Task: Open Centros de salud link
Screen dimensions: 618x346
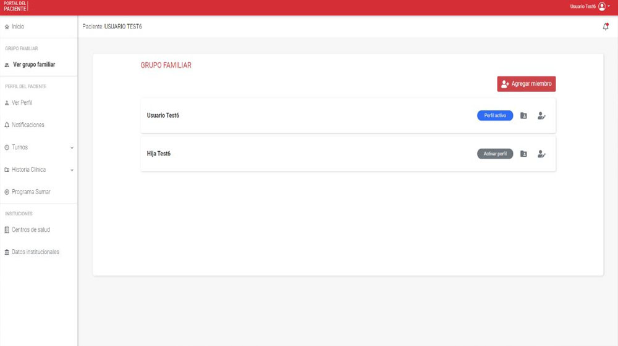Action: click(x=30, y=230)
